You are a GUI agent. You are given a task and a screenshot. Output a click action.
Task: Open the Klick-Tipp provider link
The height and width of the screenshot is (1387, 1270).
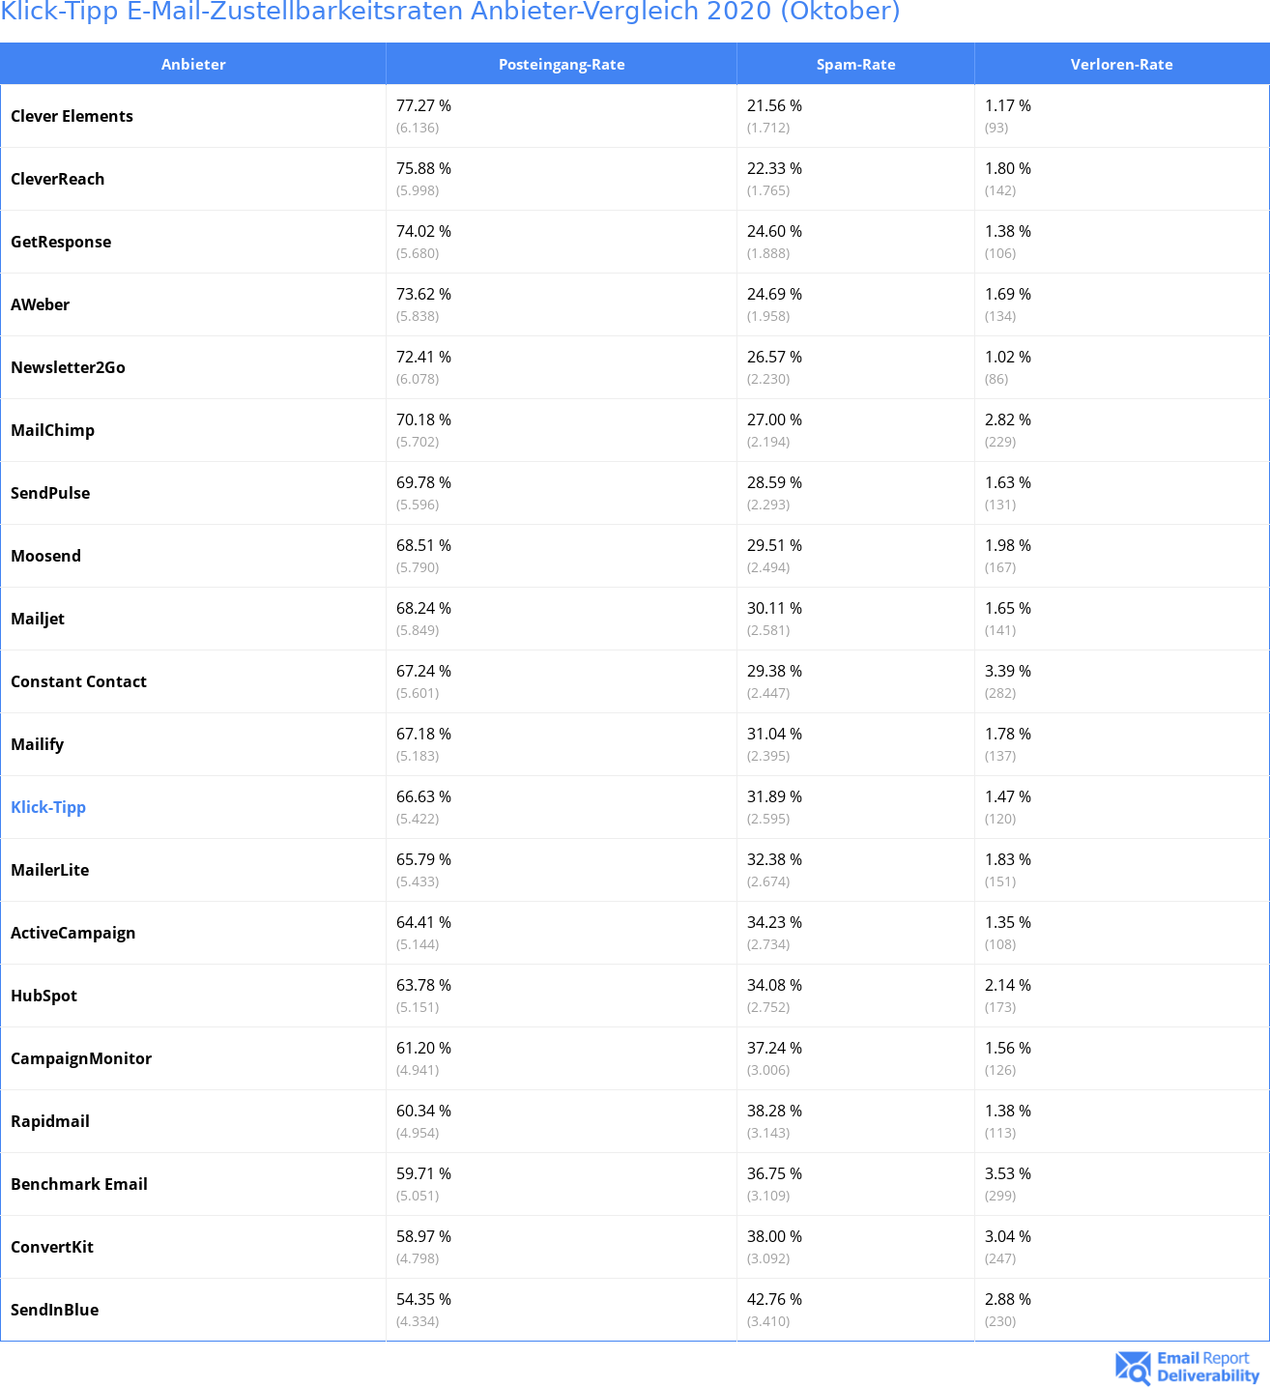(x=48, y=807)
